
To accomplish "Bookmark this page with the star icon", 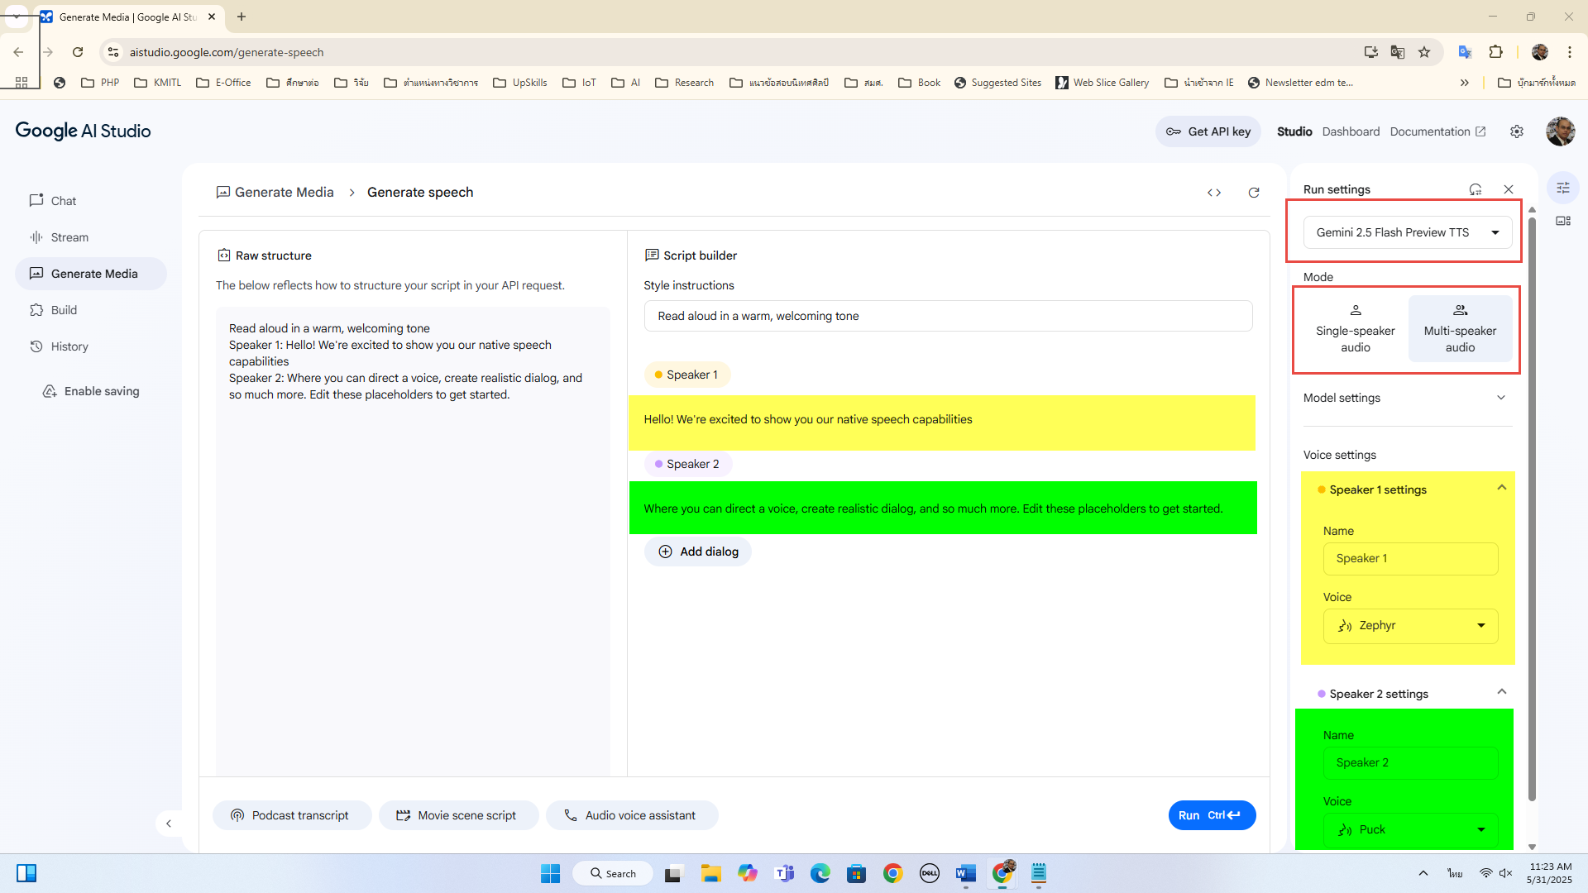I will point(1424,52).
